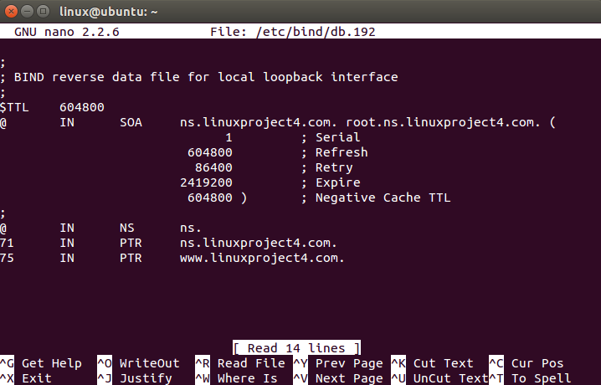The width and height of the screenshot is (601, 385).
Task: Click the '^K Cut Text' shortcut
Action: coord(433,363)
